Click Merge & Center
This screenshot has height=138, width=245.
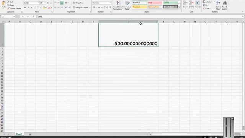80,7
